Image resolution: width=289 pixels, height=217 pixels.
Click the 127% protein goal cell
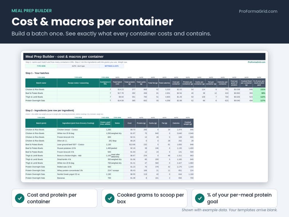[x=259, y=100]
